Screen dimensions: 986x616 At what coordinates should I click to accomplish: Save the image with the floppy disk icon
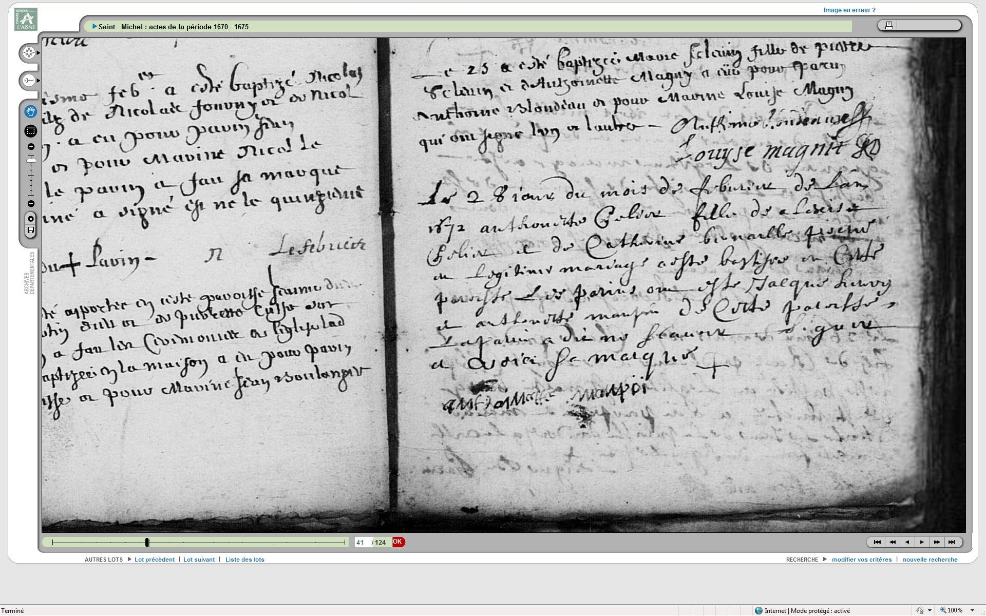point(31,230)
